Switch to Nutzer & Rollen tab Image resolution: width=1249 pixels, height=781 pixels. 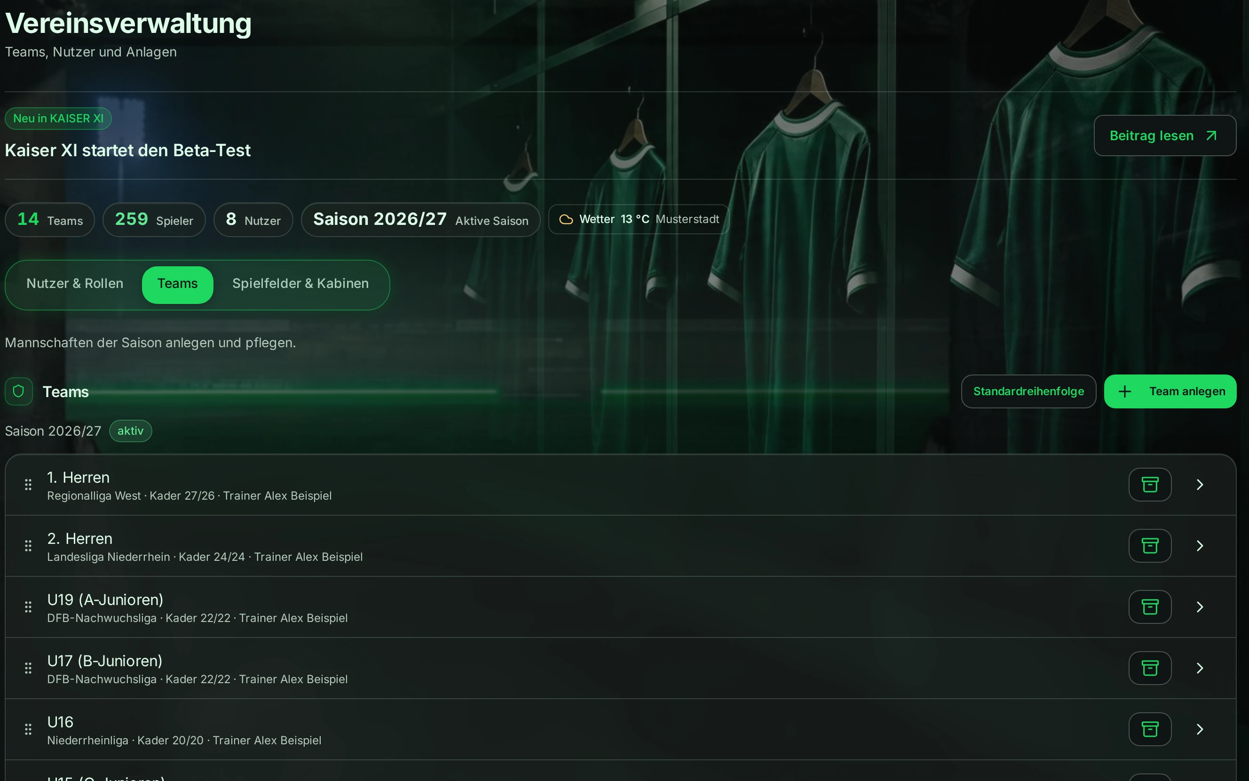75,284
